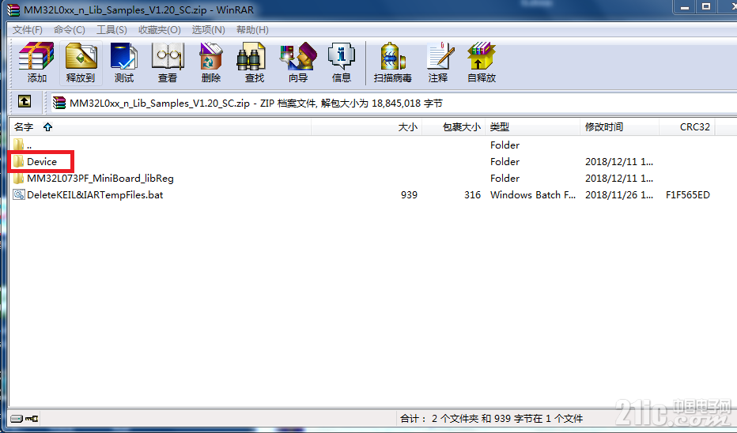Click the drive icon in status bar
Viewport: 737px width, 433px height.
[17, 419]
